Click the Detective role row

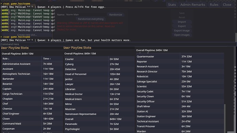(99, 69)
